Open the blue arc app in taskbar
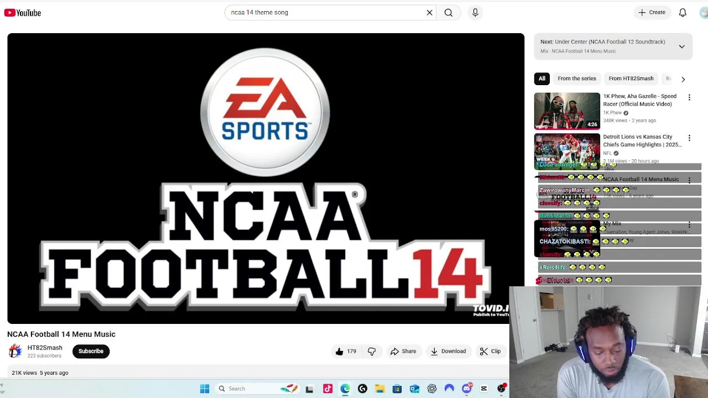This screenshot has height=398, width=708. pyautogui.click(x=449, y=389)
